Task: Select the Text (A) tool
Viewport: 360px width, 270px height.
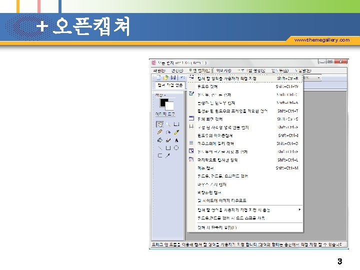Action: [176, 140]
